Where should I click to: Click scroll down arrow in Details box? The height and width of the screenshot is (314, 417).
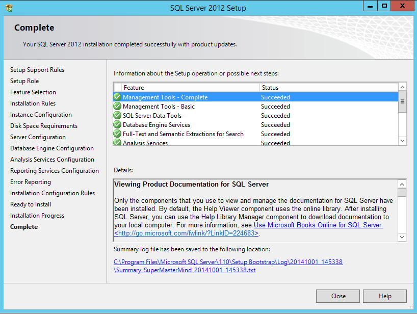click(x=402, y=237)
